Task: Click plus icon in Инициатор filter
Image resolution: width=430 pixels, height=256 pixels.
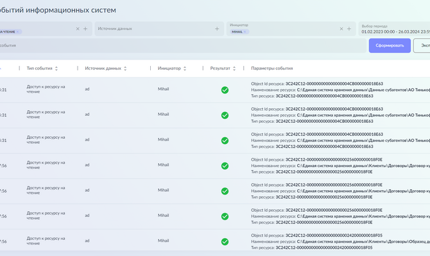Action: [349, 29]
